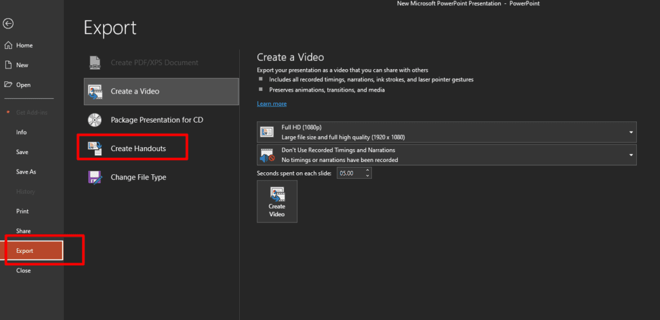Click the New document icon

(8, 65)
